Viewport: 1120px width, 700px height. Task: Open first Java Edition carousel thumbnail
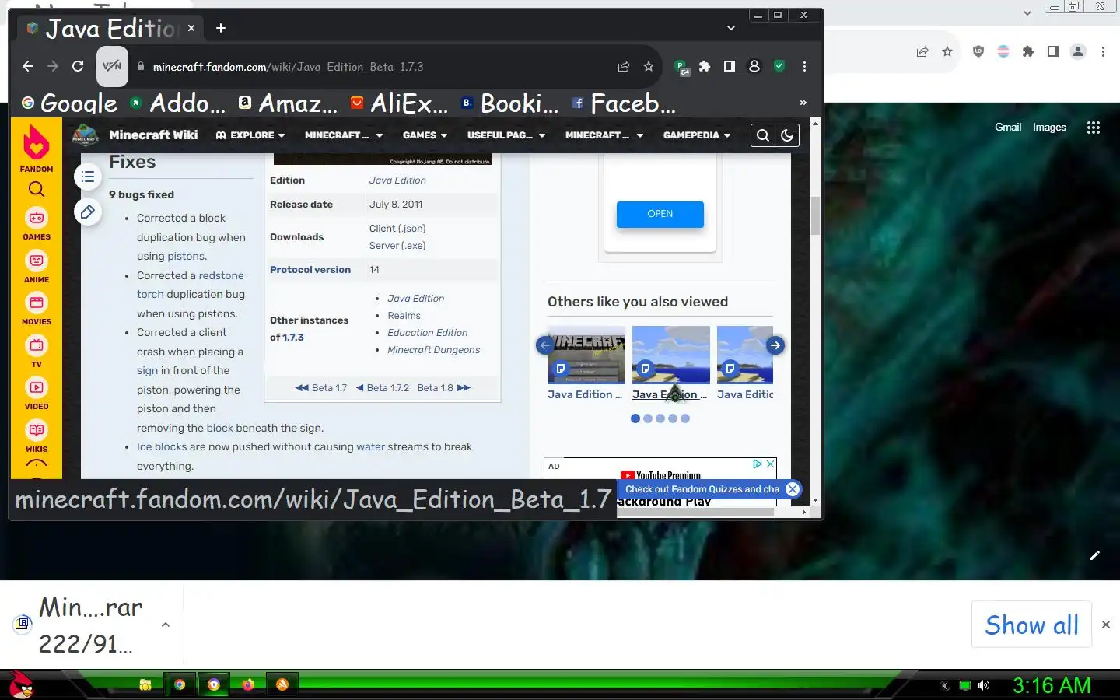pos(586,355)
